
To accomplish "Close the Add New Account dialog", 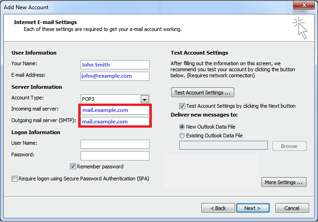I will coord(304,5).
